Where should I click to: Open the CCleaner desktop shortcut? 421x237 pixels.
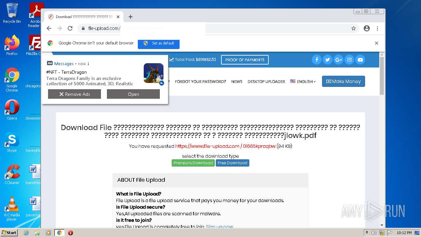(12, 174)
